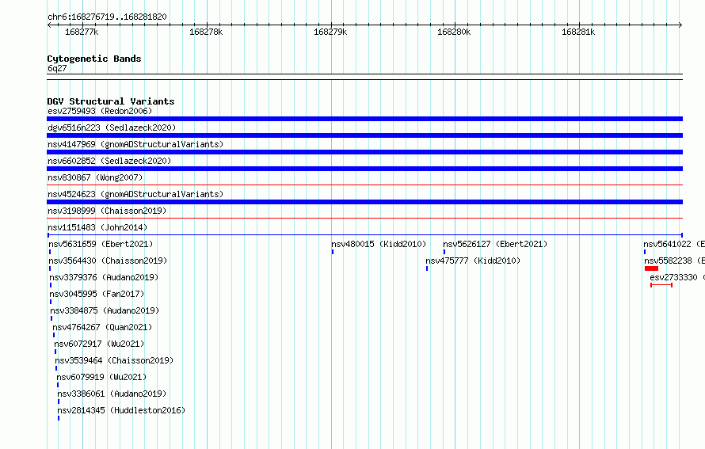The height and width of the screenshot is (449, 705).
Task: Open nsv6602852 (Sedlazeck2020) variant label
Action: click(x=109, y=161)
